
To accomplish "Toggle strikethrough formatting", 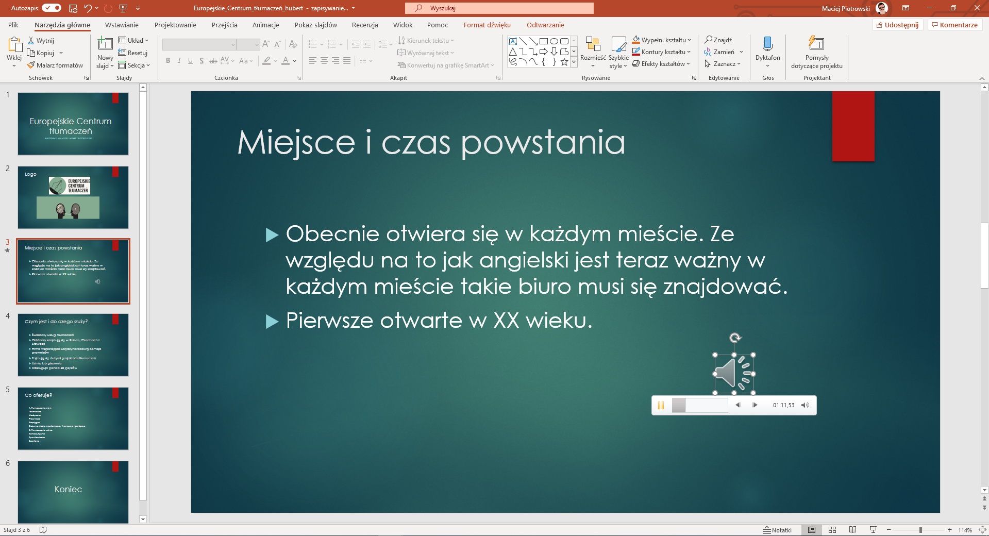I will pyautogui.click(x=213, y=61).
